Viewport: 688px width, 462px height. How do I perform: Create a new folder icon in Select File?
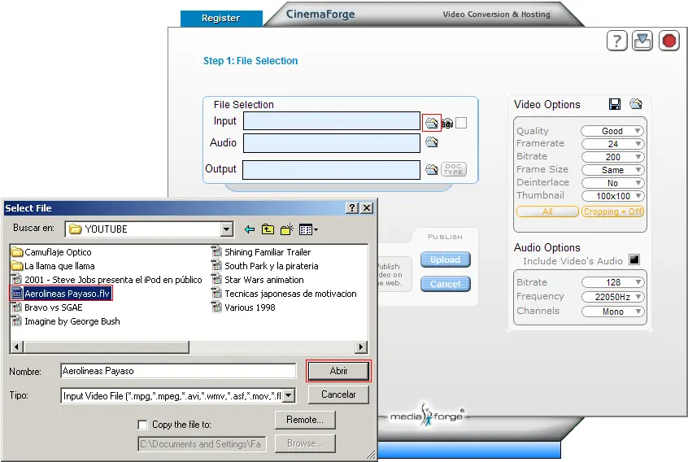[x=287, y=229]
